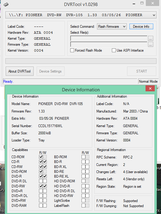The image size is (161, 214).
Task: Click the Device Settings button
Action: (x=51, y=71)
